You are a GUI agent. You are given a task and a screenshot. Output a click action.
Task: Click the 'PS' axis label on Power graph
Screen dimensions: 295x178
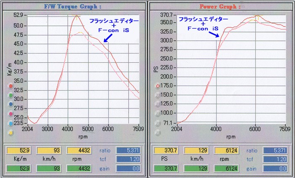[x=156, y=70]
